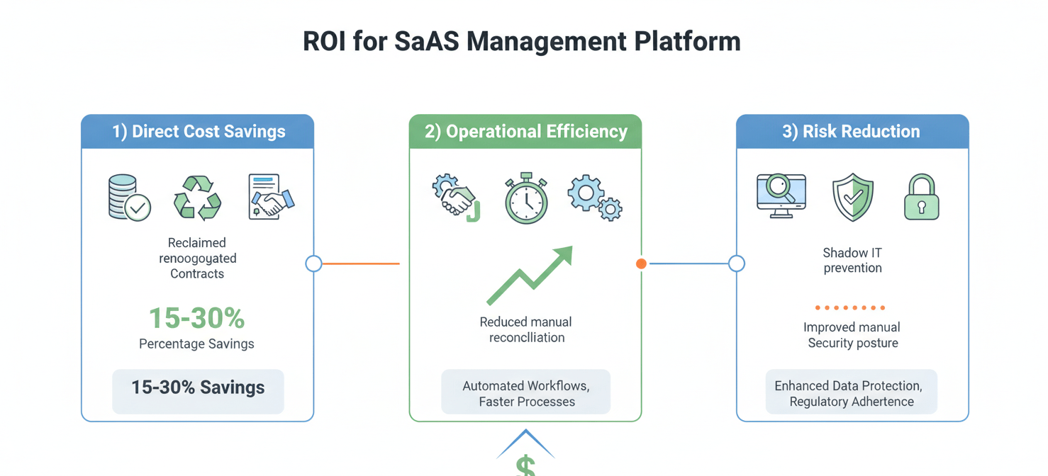
Task: Click the blue double gears icon
Action: (595, 198)
